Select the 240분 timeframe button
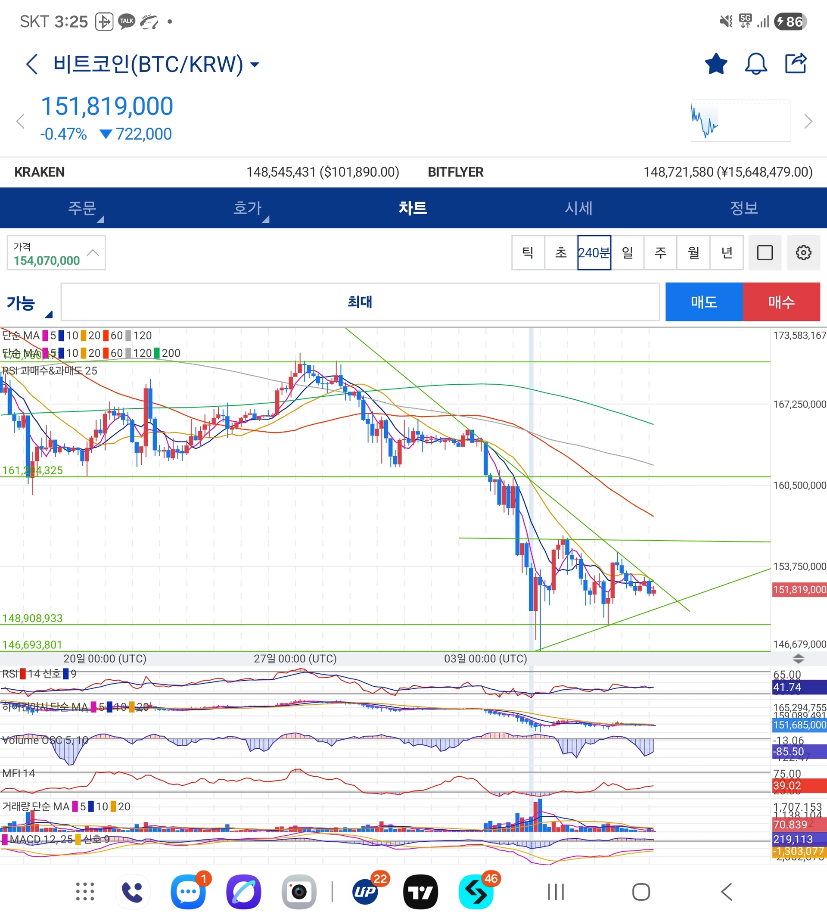This screenshot has width=827, height=918. click(x=594, y=253)
